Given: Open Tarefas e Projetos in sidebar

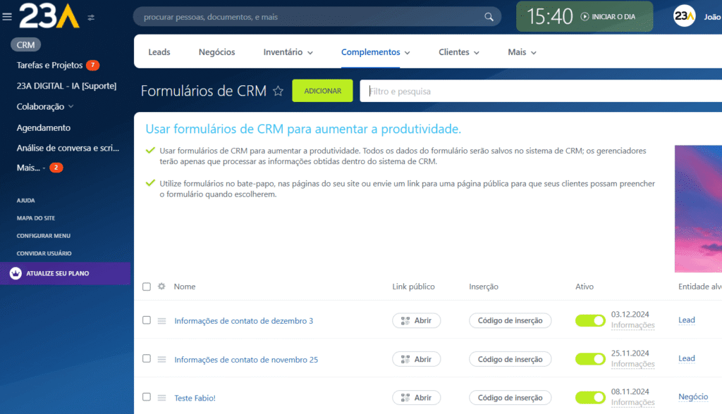Looking at the screenshot, I should pos(49,65).
